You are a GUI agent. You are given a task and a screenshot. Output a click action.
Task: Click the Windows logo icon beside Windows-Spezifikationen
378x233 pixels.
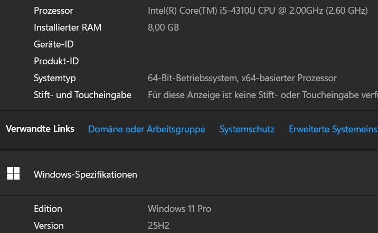[13, 174]
